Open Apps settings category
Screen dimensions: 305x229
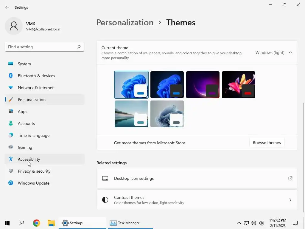click(x=45, y=112)
